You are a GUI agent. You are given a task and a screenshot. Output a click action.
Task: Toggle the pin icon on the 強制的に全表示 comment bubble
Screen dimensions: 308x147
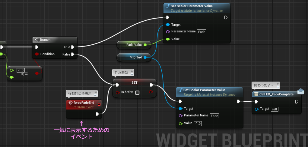pos(95,92)
